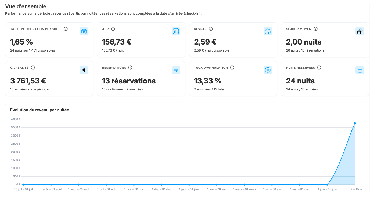Show info for Taux d'annulation

(232, 68)
